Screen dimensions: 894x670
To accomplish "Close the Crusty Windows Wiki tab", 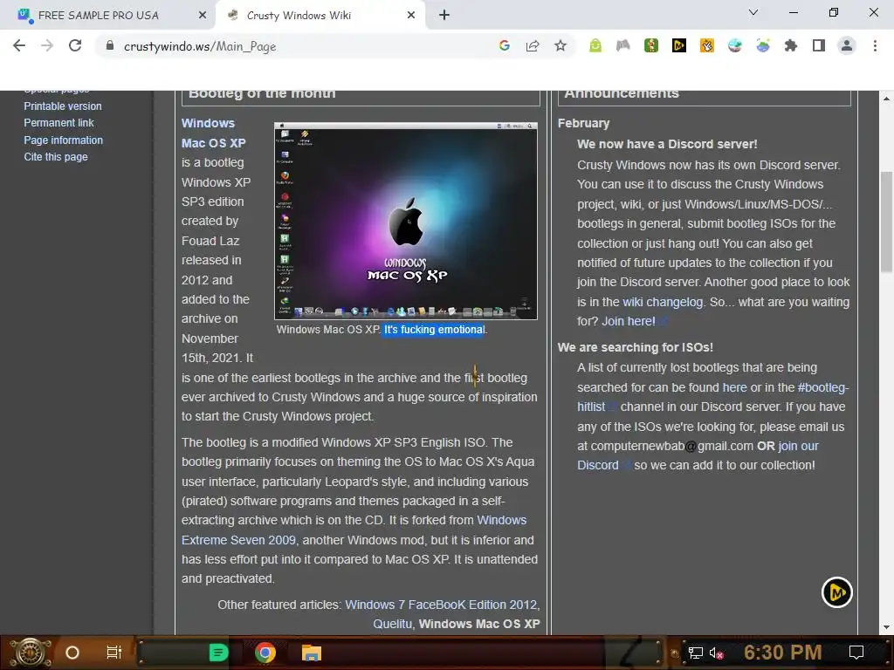I will point(411,16).
